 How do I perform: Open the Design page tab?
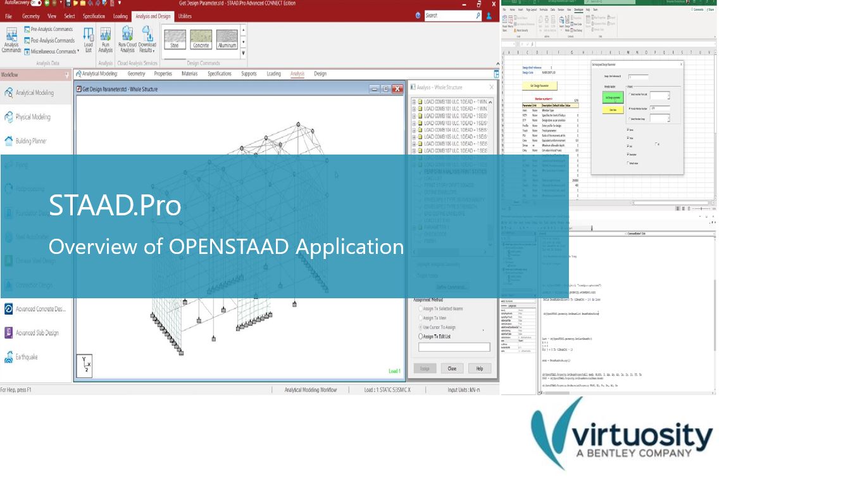[x=321, y=73]
